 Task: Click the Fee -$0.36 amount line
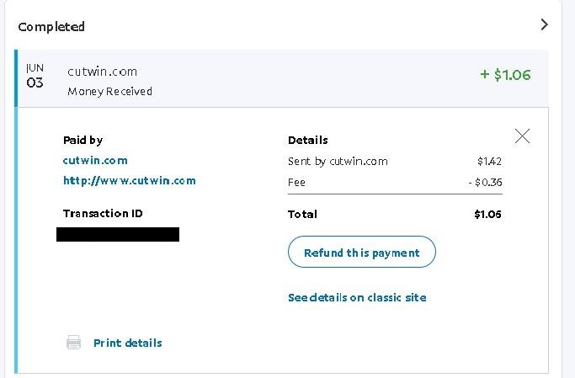pyautogui.click(x=395, y=182)
